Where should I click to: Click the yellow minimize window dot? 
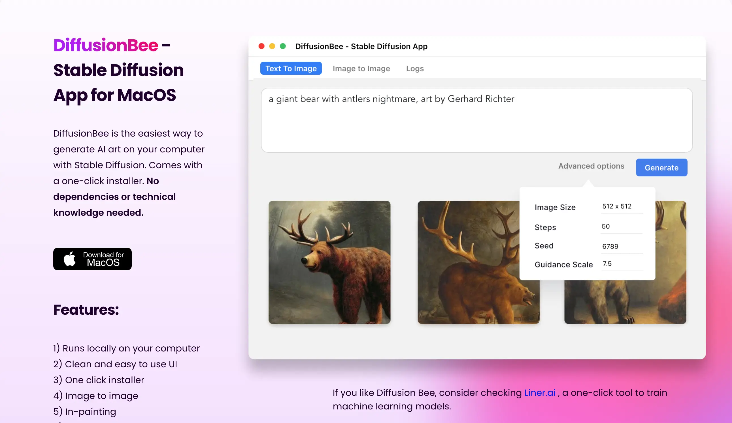tap(272, 46)
